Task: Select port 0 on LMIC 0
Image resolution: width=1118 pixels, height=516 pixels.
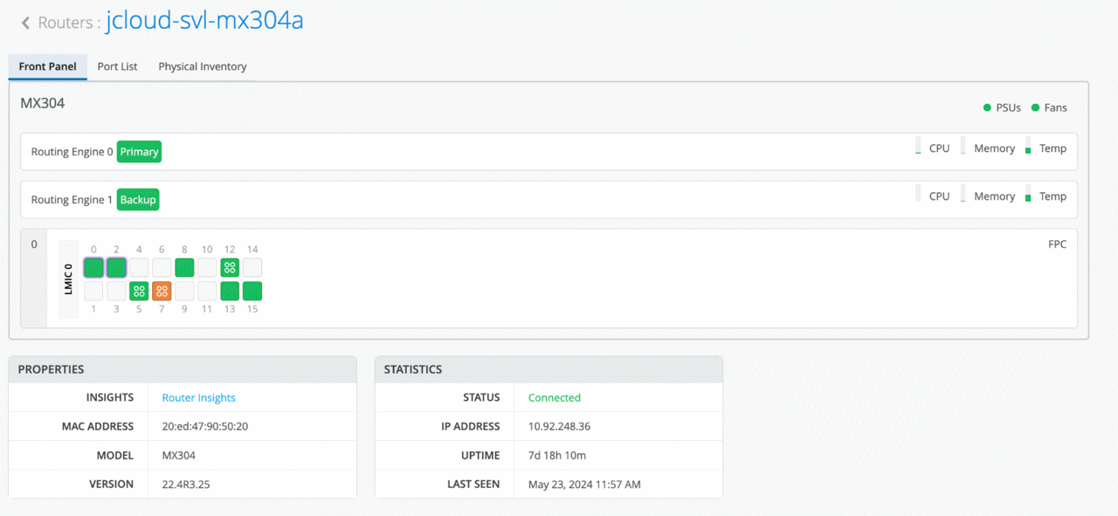Action: pyautogui.click(x=93, y=267)
